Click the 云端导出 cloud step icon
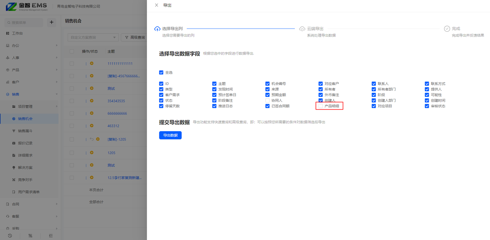The height and width of the screenshot is (240, 490). click(x=302, y=29)
